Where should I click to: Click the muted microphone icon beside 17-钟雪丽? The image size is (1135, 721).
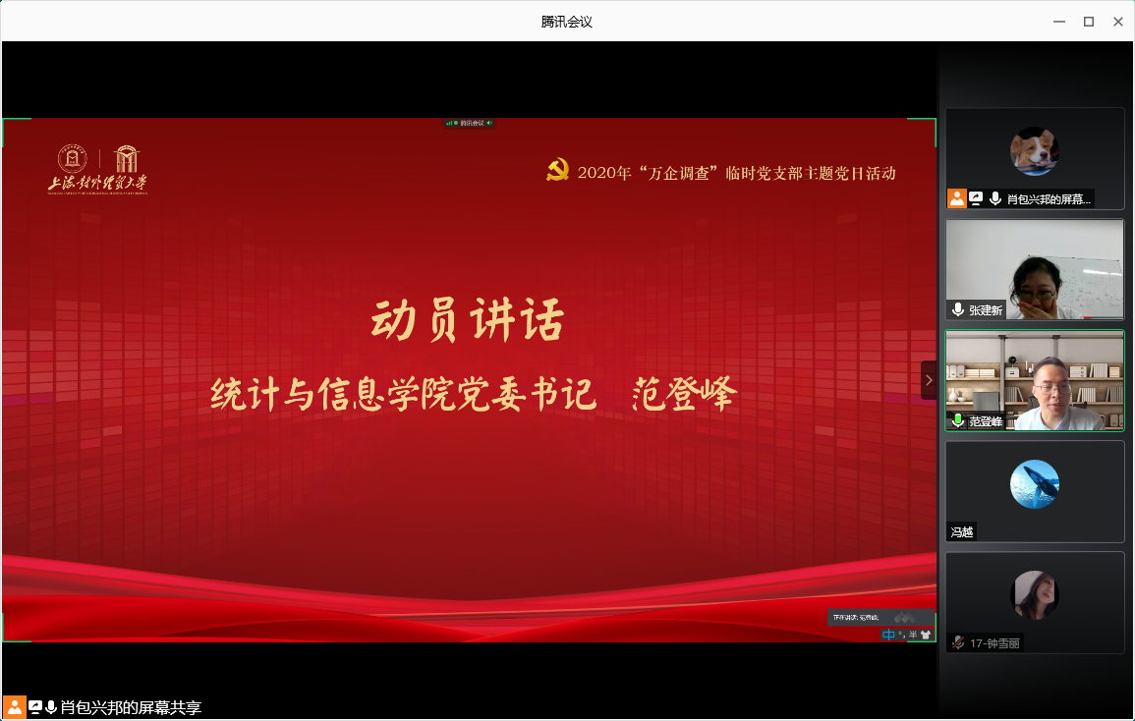pos(957,642)
